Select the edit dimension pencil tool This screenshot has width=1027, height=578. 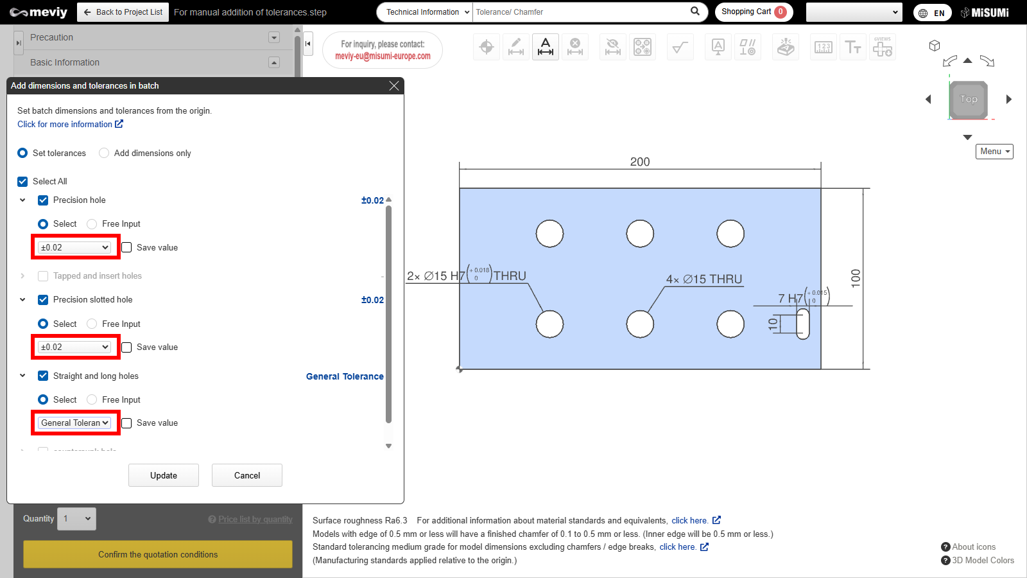click(x=516, y=47)
